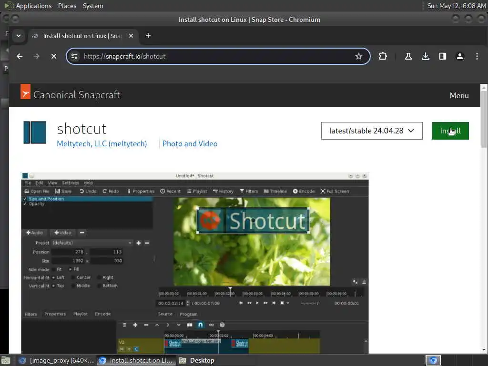Viewport: 488px width, 366px height.
Task: Open Chrome Labs flask icon
Action: (x=408, y=56)
